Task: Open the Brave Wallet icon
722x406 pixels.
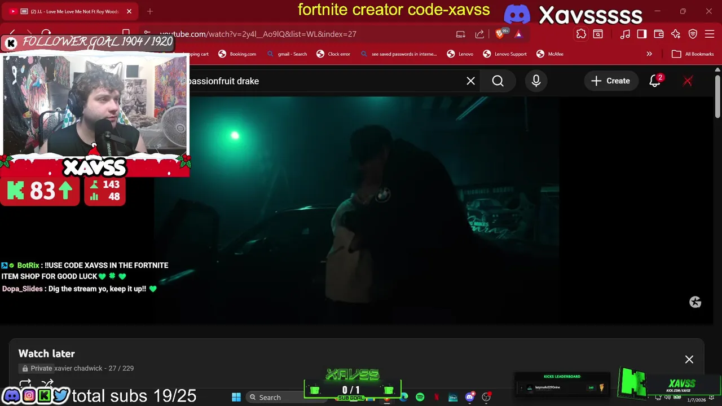Action: [x=659, y=34]
